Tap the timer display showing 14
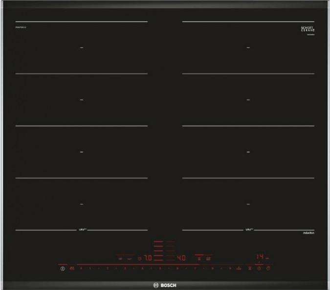The height and width of the screenshot is (290, 330). coord(261,257)
